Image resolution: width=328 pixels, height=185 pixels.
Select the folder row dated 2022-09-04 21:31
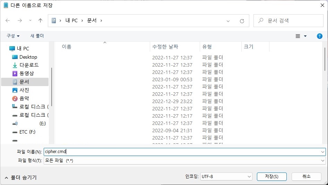click(x=188, y=131)
